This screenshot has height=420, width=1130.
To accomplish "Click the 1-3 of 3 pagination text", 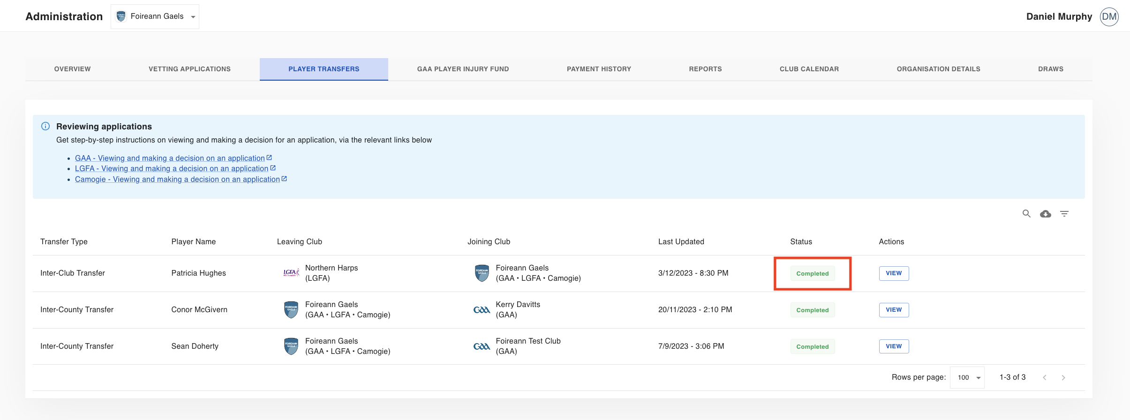I will pyautogui.click(x=1013, y=377).
